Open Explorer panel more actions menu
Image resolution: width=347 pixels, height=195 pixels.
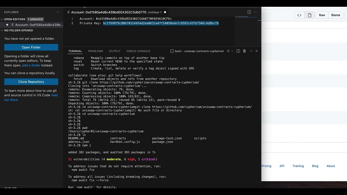click(x=57, y=12)
